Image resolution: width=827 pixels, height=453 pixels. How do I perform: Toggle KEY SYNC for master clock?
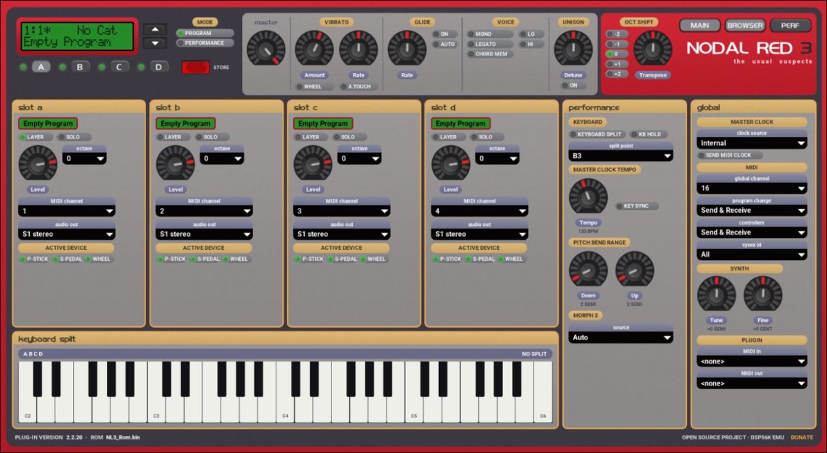pyautogui.click(x=637, y=206)
